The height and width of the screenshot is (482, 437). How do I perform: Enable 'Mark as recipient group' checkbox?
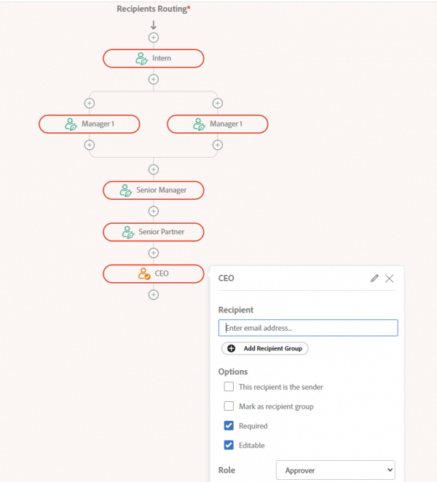point(229,406)
